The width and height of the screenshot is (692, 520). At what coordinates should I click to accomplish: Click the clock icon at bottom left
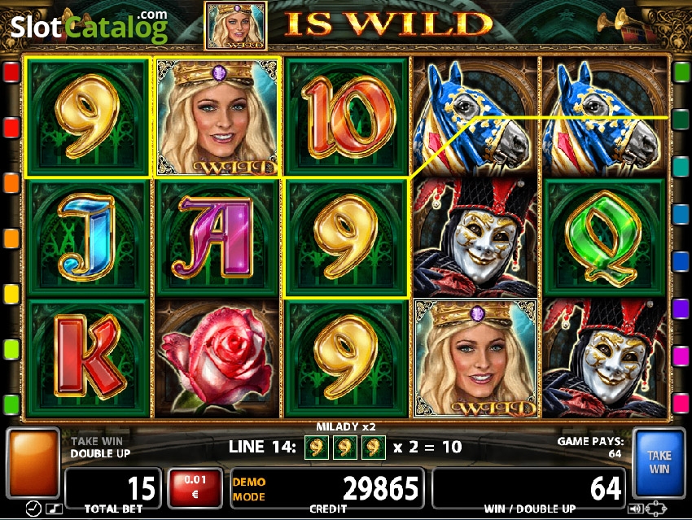tap(33, 509)
